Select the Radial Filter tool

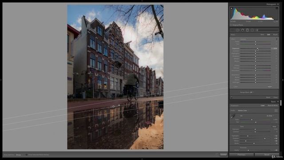pyautogui.click(x=252, y=30)
